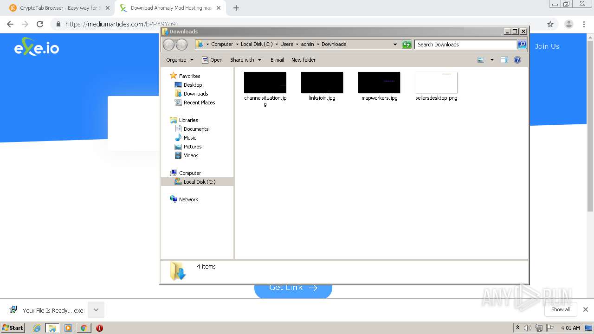Viewport: 594px width, 334px height.
Task: Click admin in the address breadcrumb
Action: (307, 45)
